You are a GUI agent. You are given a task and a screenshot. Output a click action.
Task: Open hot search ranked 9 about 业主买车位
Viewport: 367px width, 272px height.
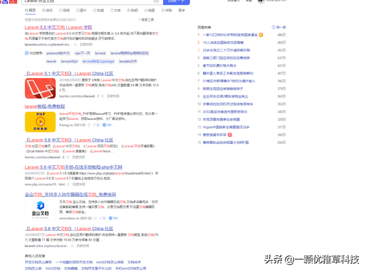225,96
